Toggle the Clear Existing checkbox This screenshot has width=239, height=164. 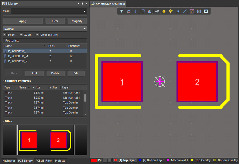[37, 34]
